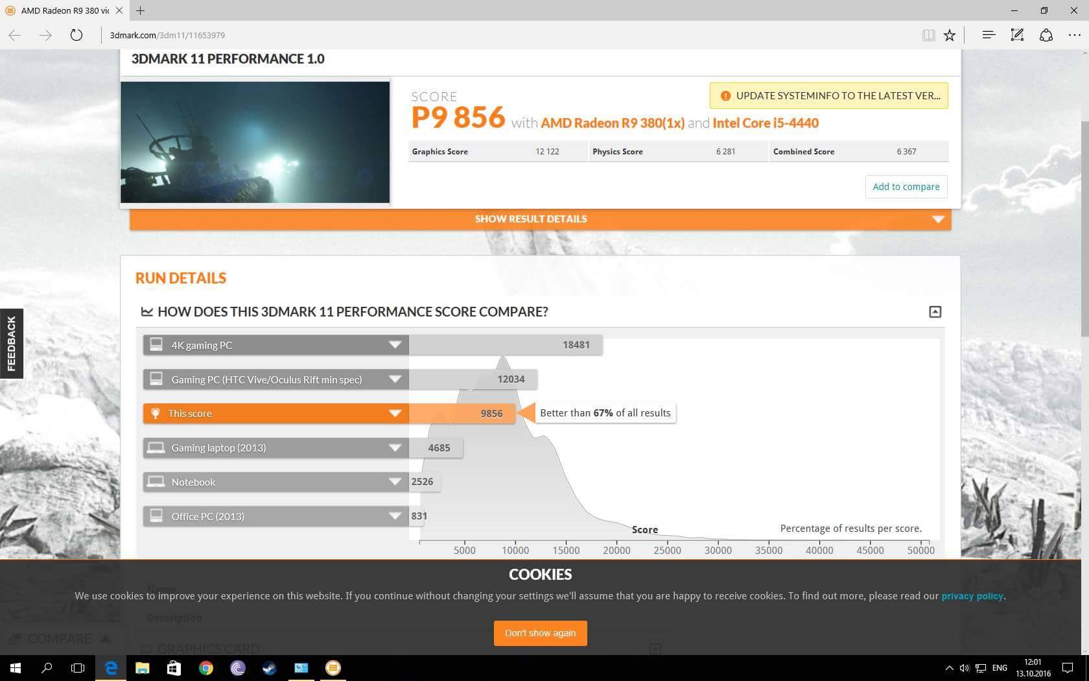Refresh the 3dmark page

pos(76,35)
